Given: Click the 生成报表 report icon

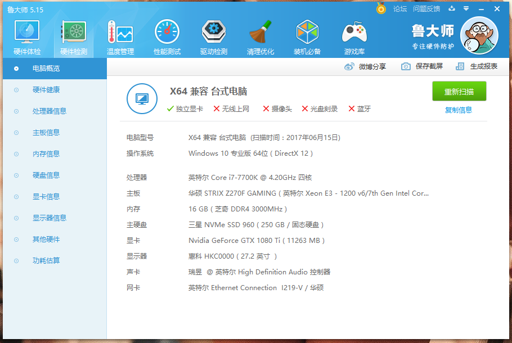Looking at the screenshot, I should (460, 66).
